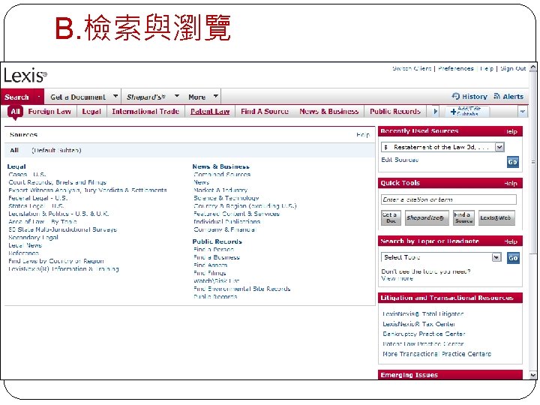Open Combined Sources link
The width and height of the screenshot is (540, 405).
pos(222,175)
